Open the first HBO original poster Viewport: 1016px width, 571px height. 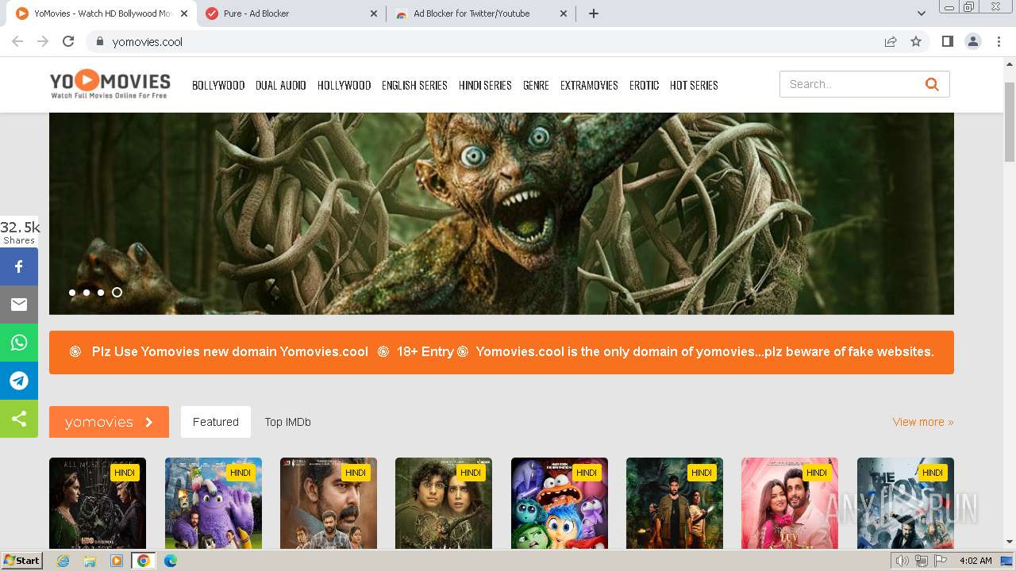point(98,503)
